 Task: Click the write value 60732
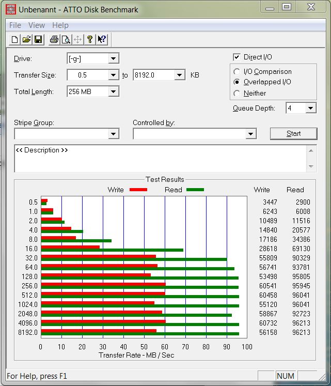coord(268,323)
